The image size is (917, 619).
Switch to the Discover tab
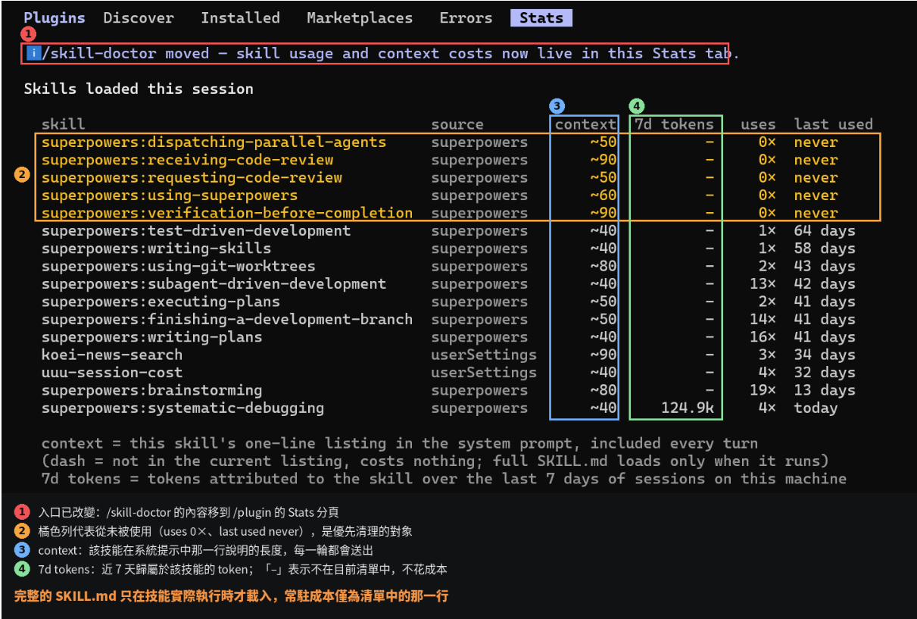[139, 17]
